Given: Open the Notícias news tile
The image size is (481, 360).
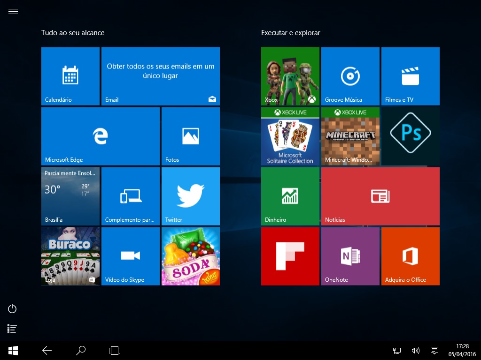Looking at the screenshot, I should coord(380,196).
